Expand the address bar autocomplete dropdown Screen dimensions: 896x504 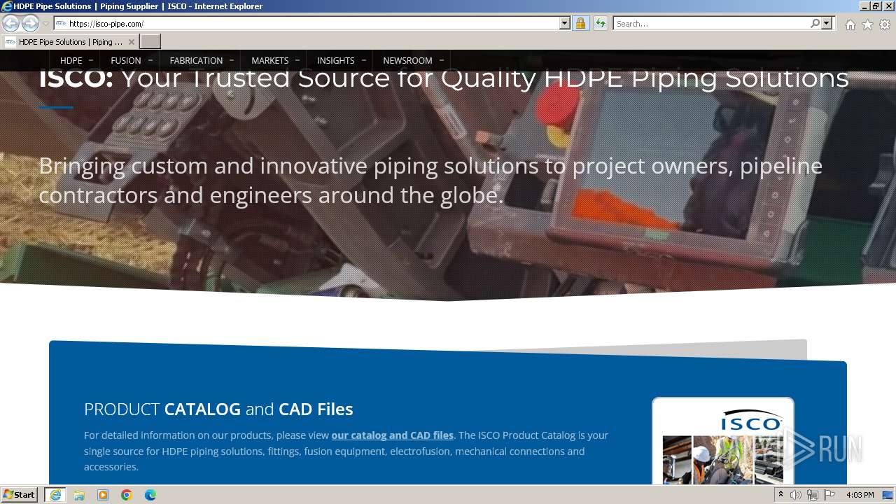[x=565, y=23]
